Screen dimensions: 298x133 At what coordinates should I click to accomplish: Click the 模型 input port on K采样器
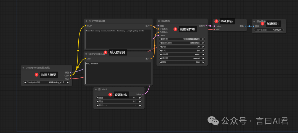point(158,26)
